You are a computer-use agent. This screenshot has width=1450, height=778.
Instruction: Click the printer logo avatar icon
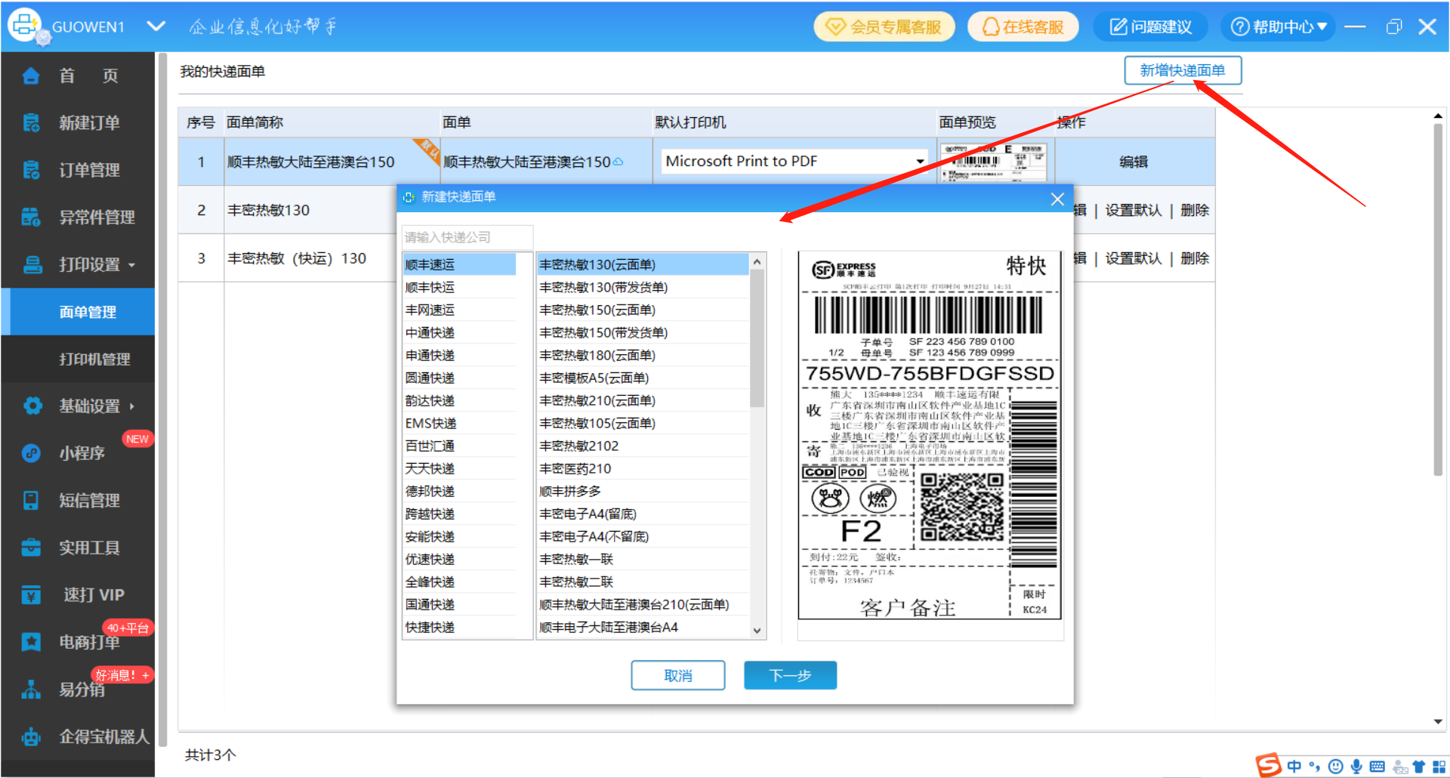(x=26, y=26)
